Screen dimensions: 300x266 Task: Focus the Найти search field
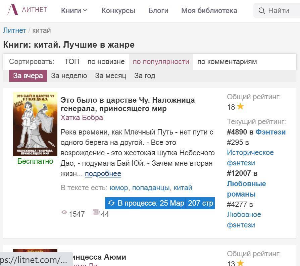[277, 10]
